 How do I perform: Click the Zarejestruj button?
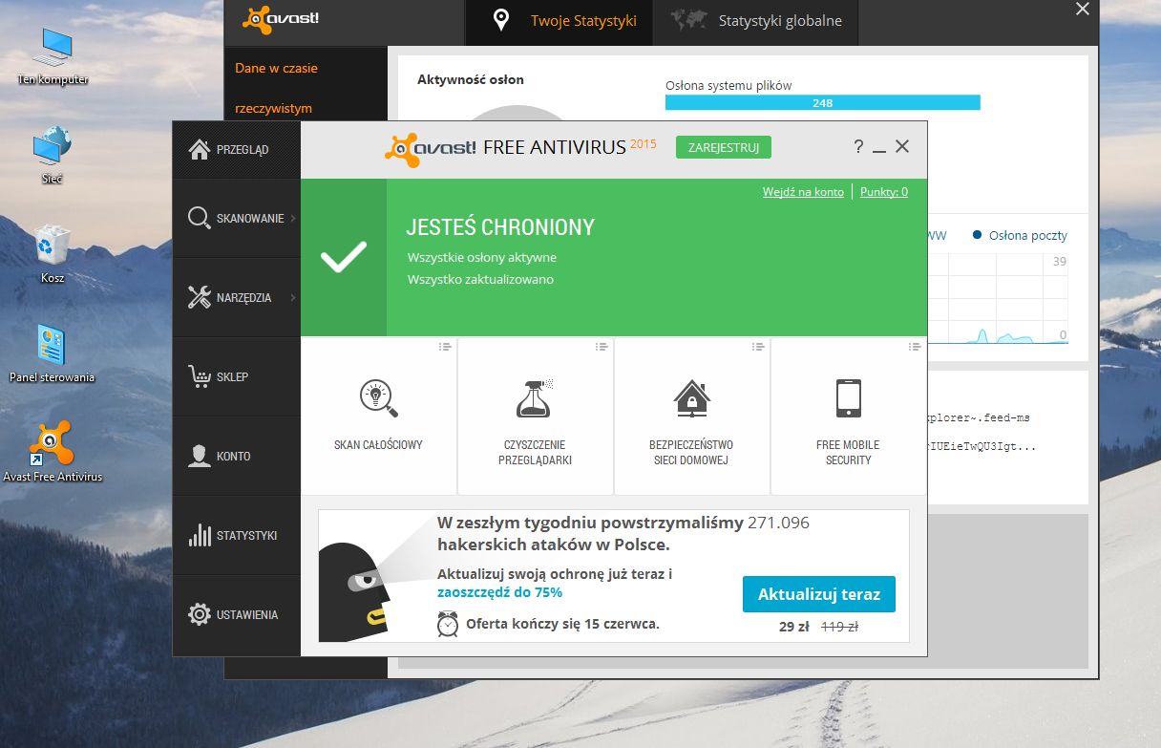(724, 147)
